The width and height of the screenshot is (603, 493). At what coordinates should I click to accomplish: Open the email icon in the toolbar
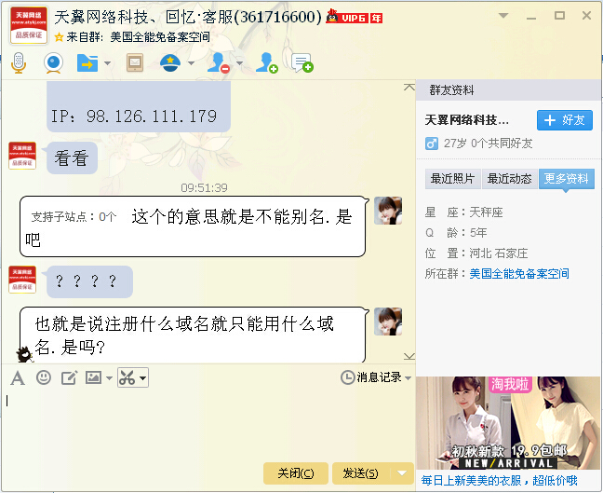click(x=135, y=62)
